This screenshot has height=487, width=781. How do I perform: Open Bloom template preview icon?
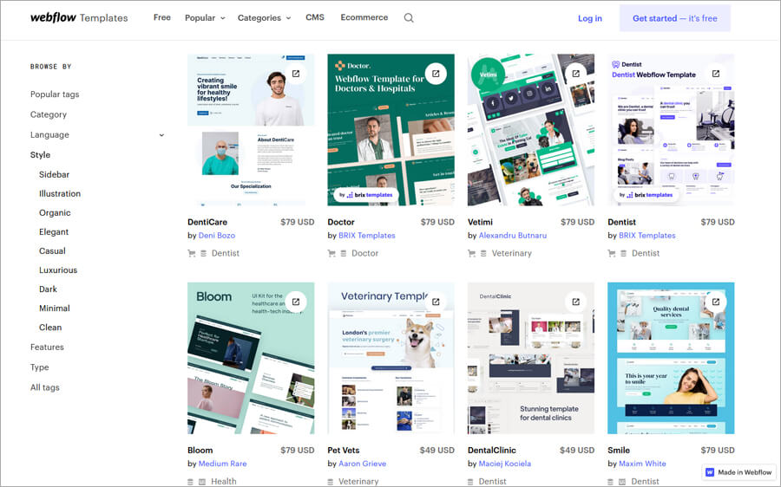pos(296,302)
